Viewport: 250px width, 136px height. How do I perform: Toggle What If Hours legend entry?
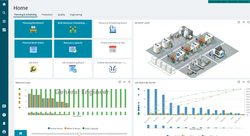[73, 129]
